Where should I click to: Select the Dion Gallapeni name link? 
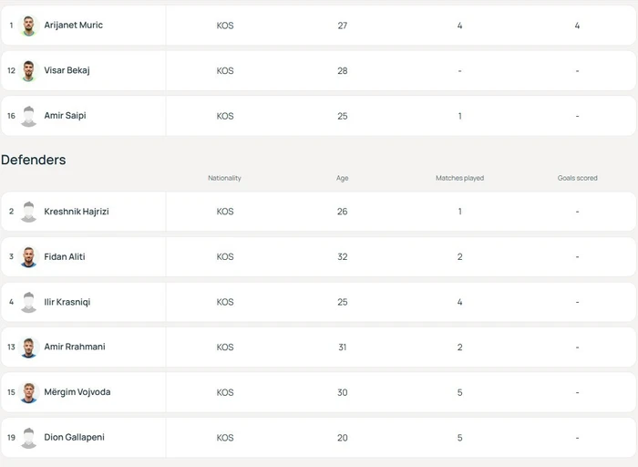coord(74,437)
